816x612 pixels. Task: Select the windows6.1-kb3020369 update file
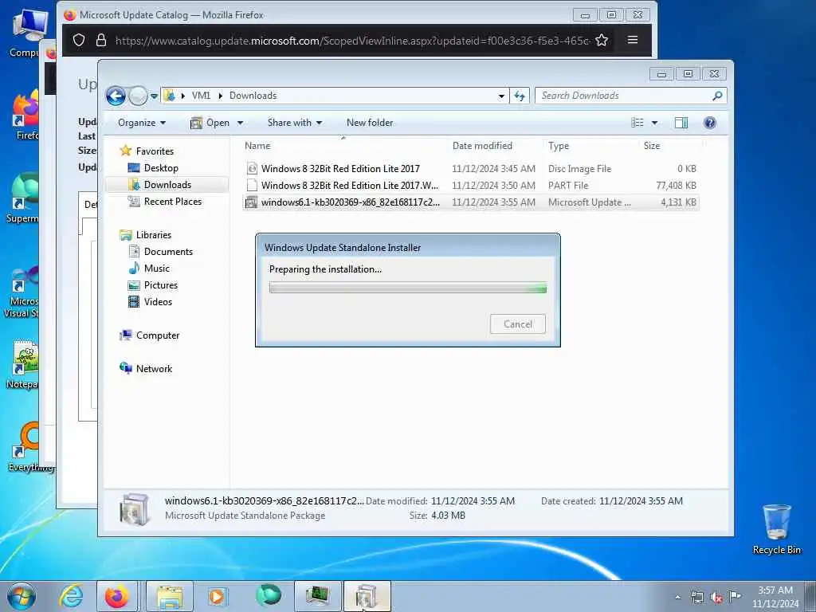470,202
